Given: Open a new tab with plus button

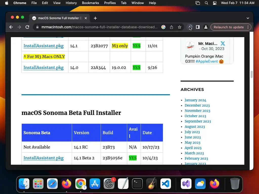Looking at the screenshot, I should tap(95, 18).
